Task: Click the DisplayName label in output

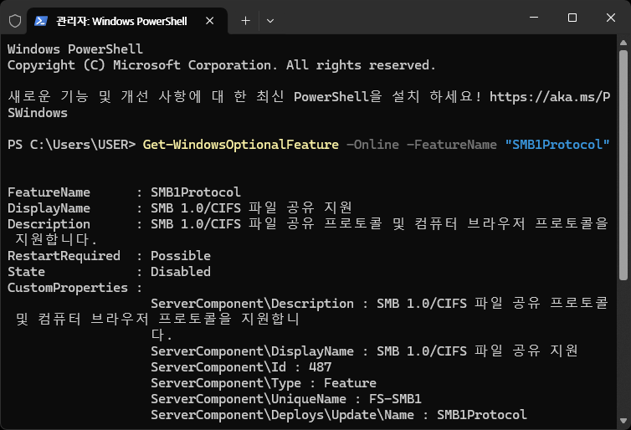Action: pyautogui.click(x=49, y=208)
